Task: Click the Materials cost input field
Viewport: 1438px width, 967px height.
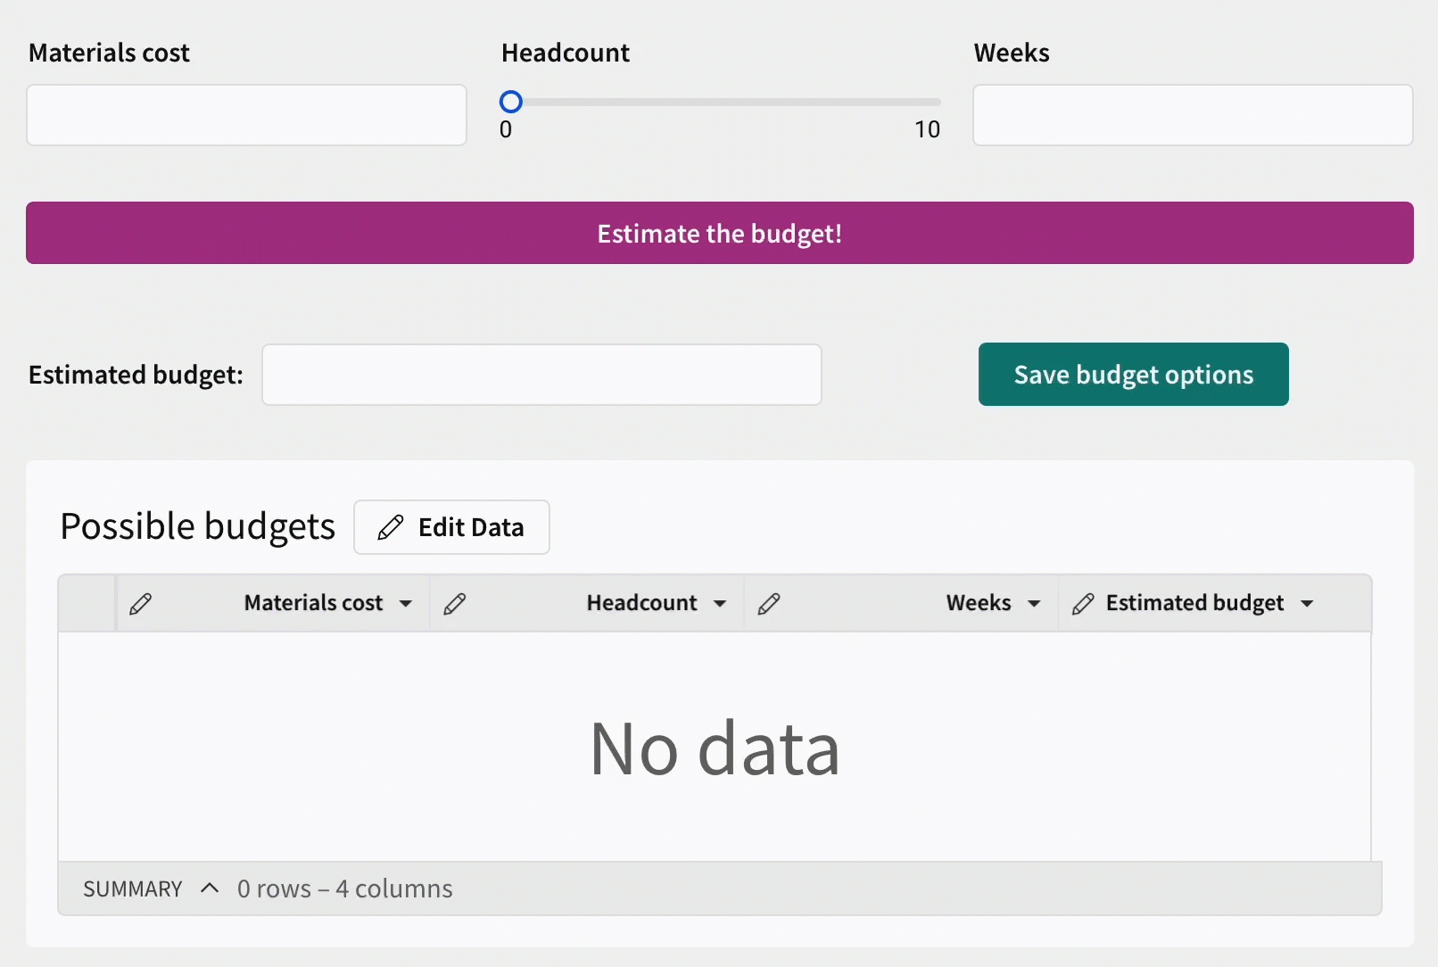Action: 246,115
